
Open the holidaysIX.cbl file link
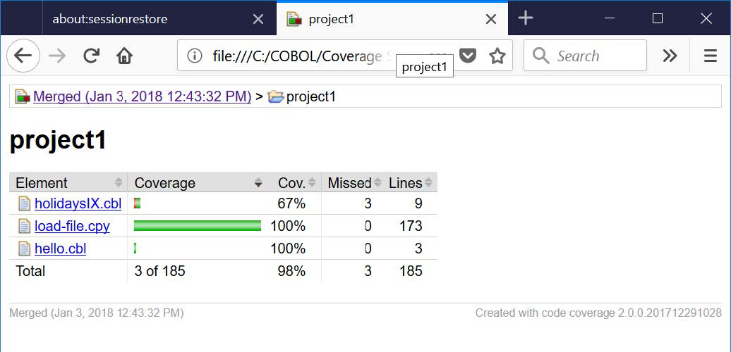click(x=78, y=203)
